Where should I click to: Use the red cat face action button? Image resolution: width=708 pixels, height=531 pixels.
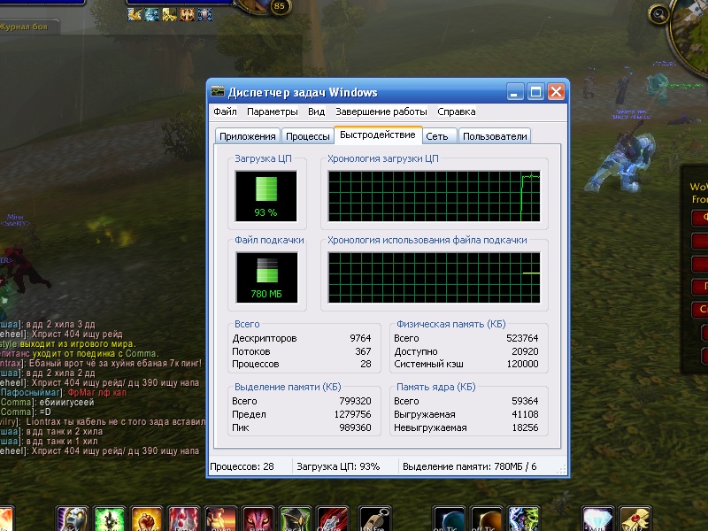pos(258,519)
